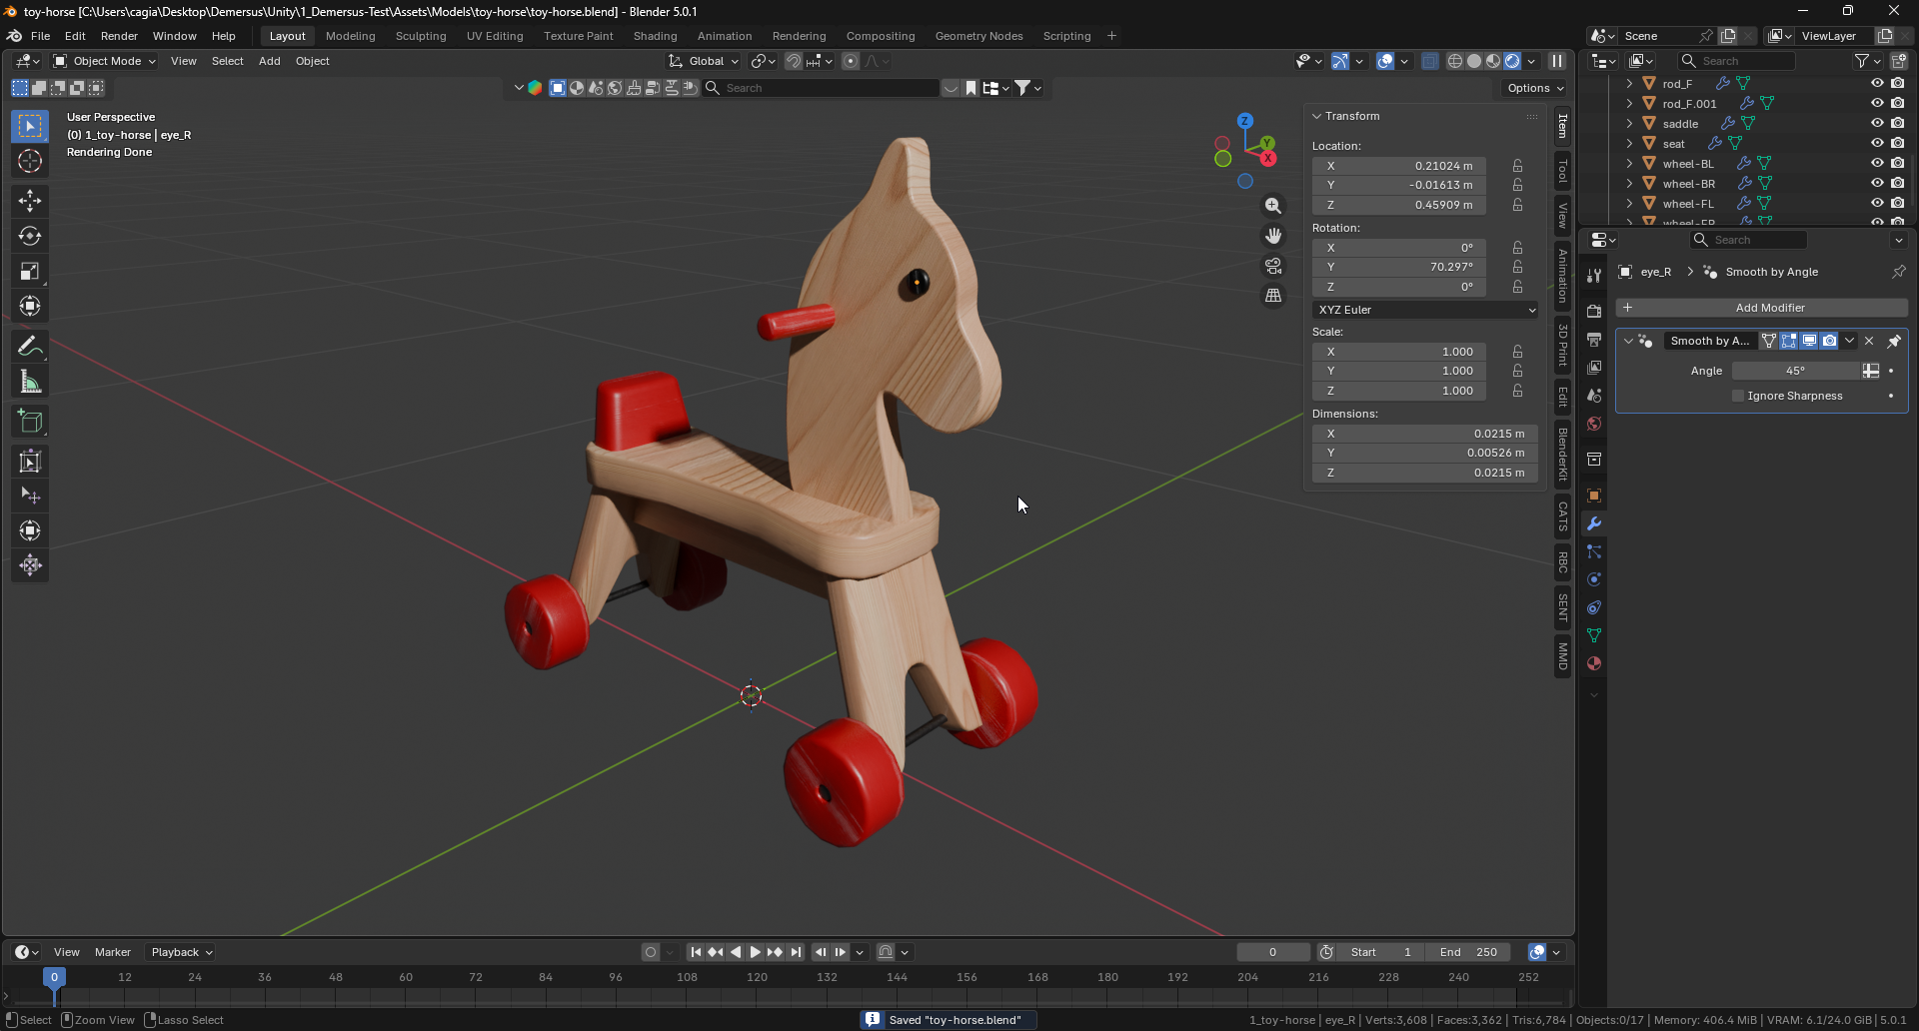The width and height of the screenshot is (1919, 1031).
Task: Click Location Z value field
Action: pyautogui.click(x=1399, y=205)
